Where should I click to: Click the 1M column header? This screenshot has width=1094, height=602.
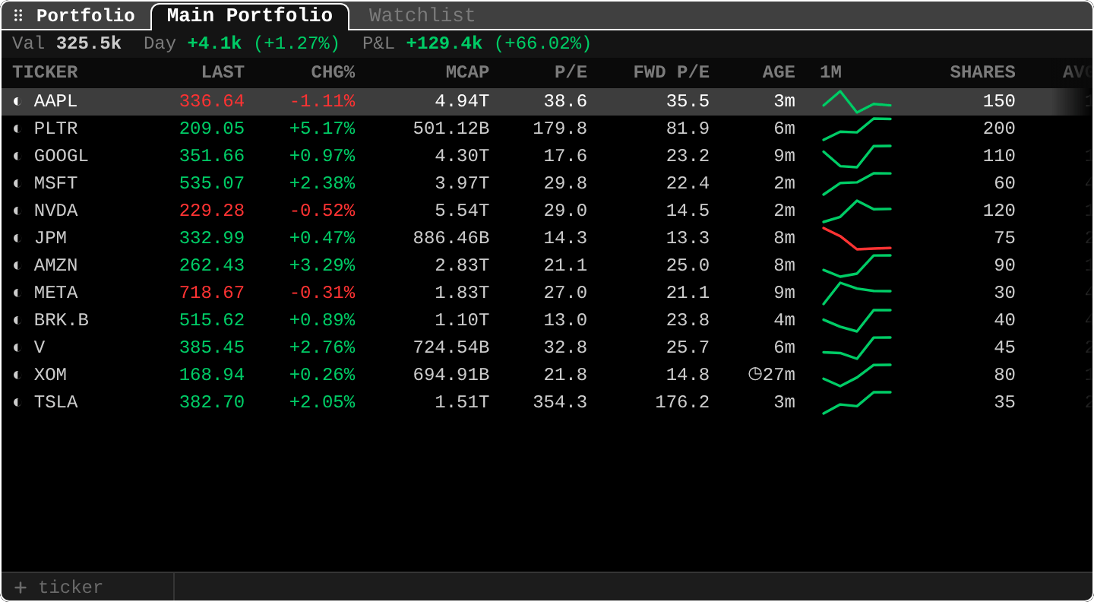(x=831, y=72)
